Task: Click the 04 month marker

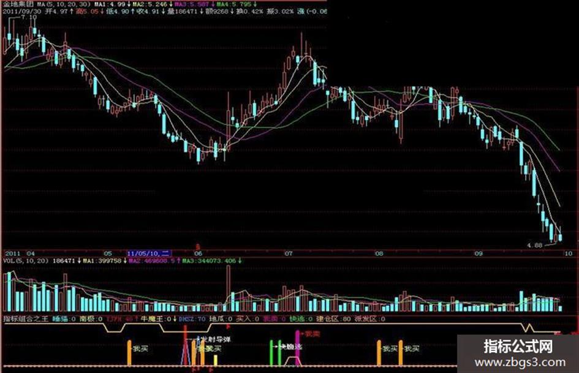Action: 30,254
